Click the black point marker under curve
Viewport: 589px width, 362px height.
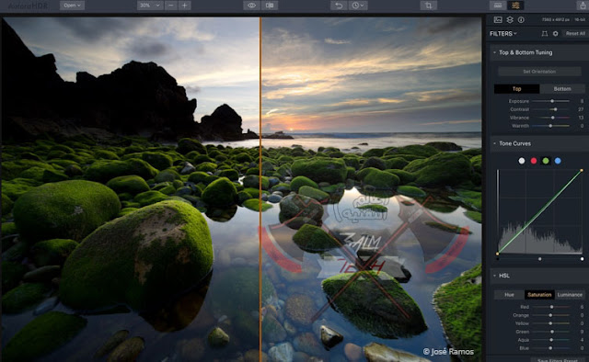(498, 259)
